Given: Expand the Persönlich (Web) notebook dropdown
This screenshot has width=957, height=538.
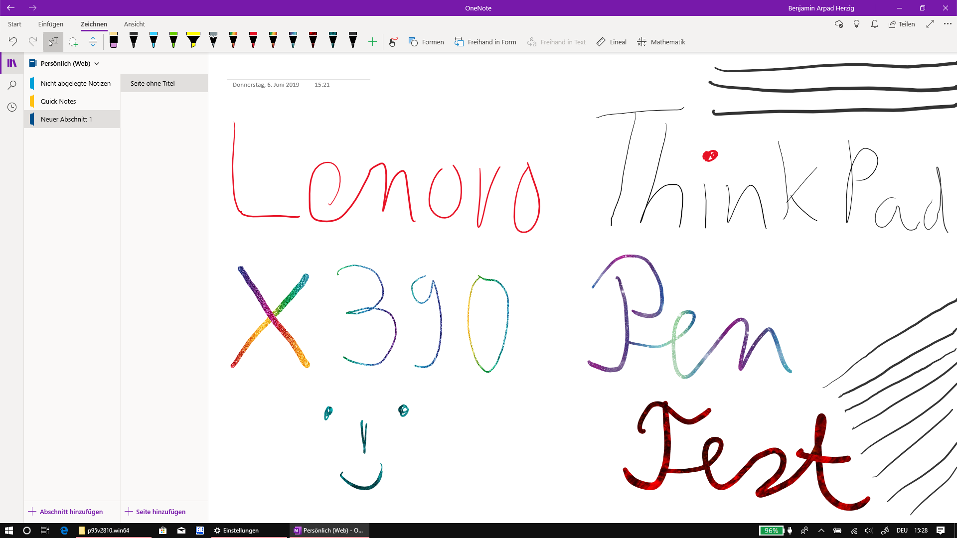Looking at the screenshot, I should click(x=97, y=64).
